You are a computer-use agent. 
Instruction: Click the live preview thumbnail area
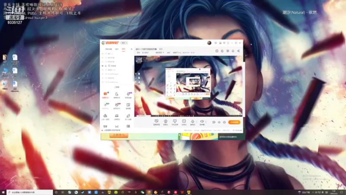188,86
